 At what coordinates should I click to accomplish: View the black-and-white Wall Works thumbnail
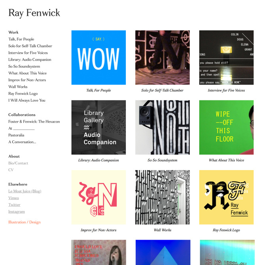163,197
